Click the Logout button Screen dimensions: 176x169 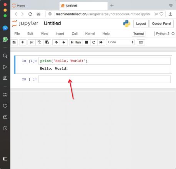pyautogui.click(x=141, y=23)
